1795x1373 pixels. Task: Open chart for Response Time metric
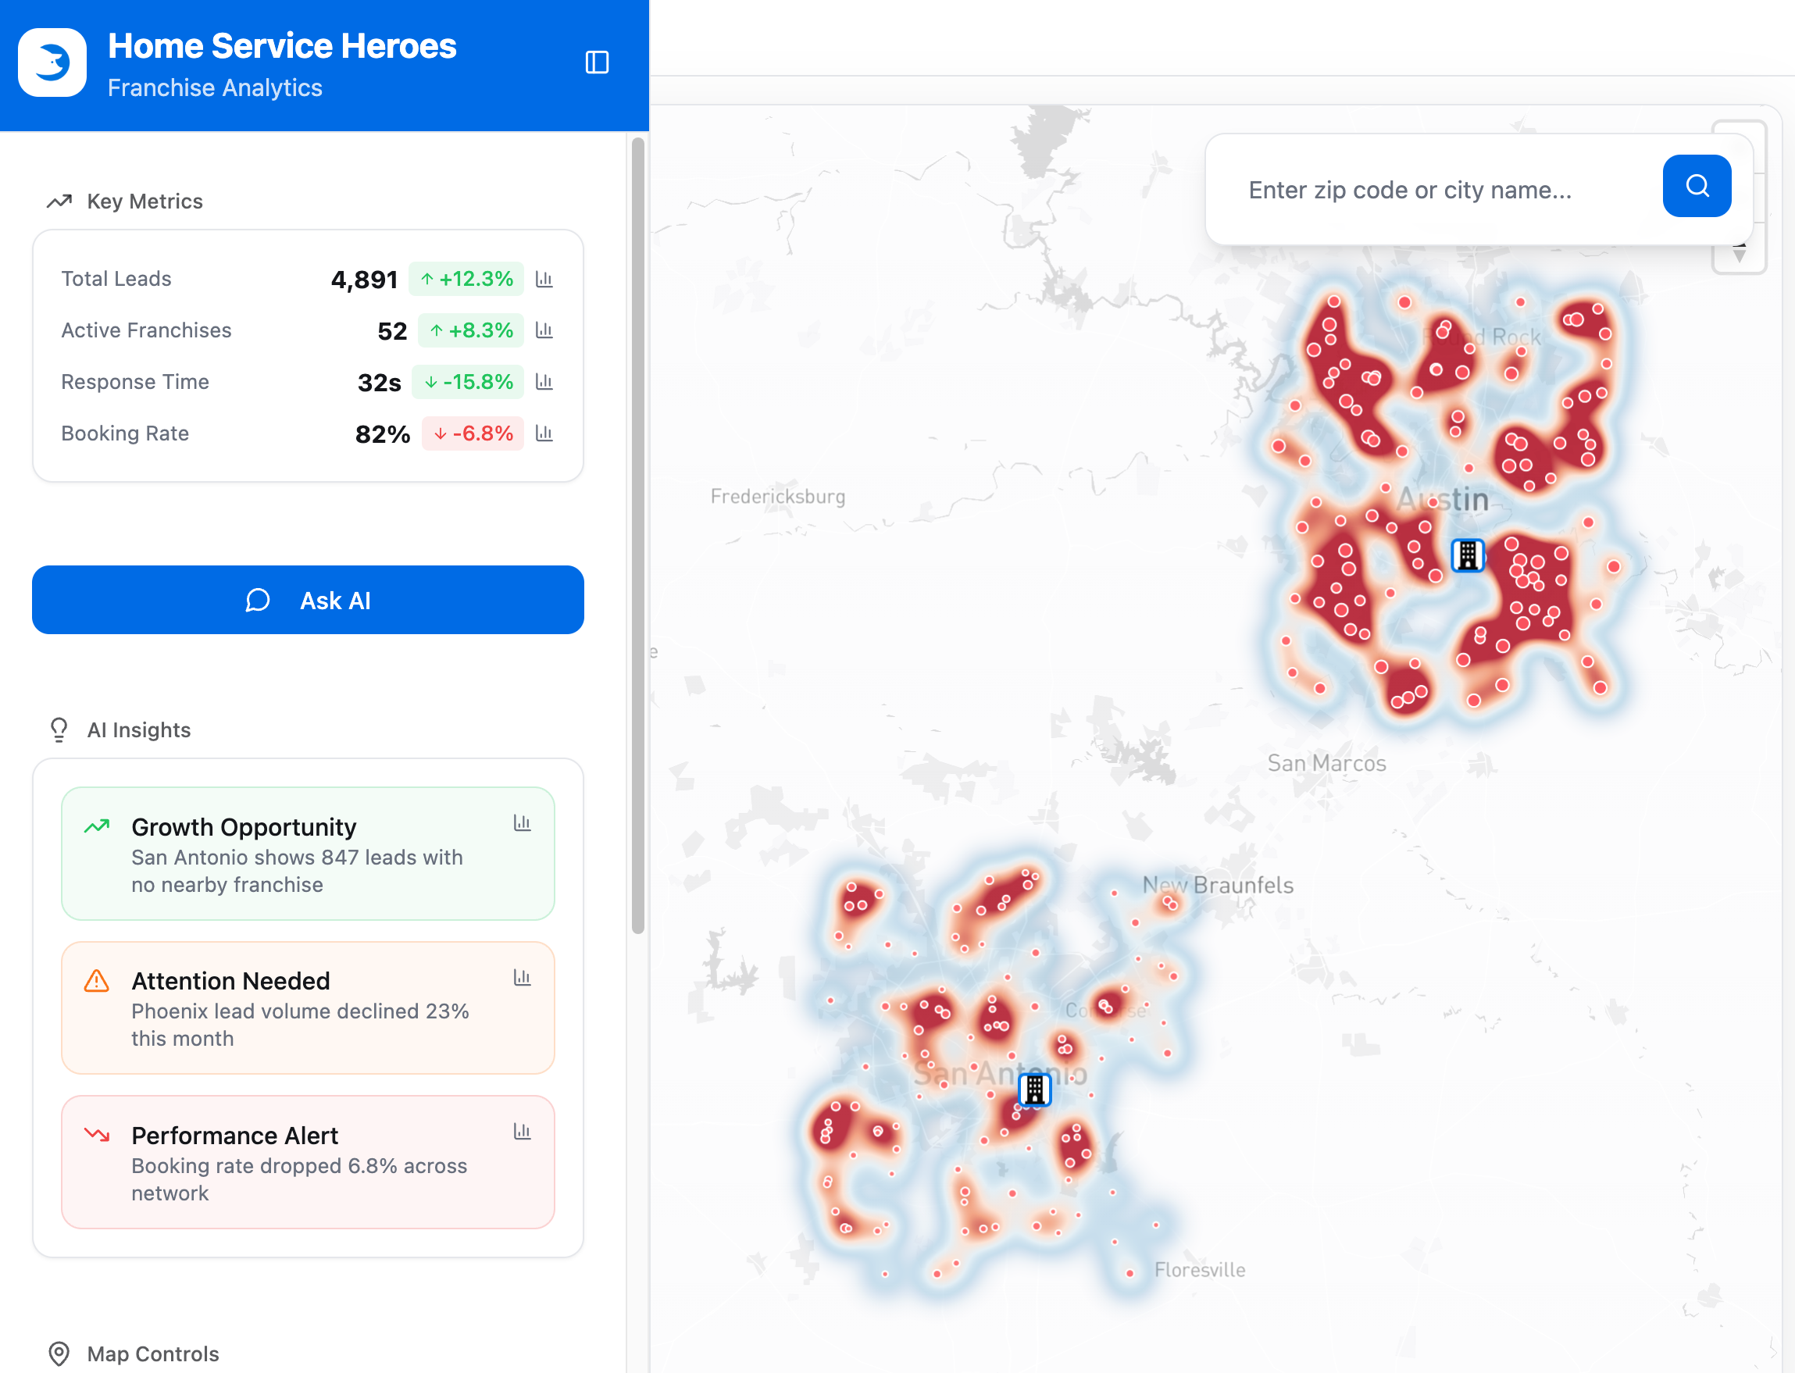pyautogui.click(x=544, y=382)
